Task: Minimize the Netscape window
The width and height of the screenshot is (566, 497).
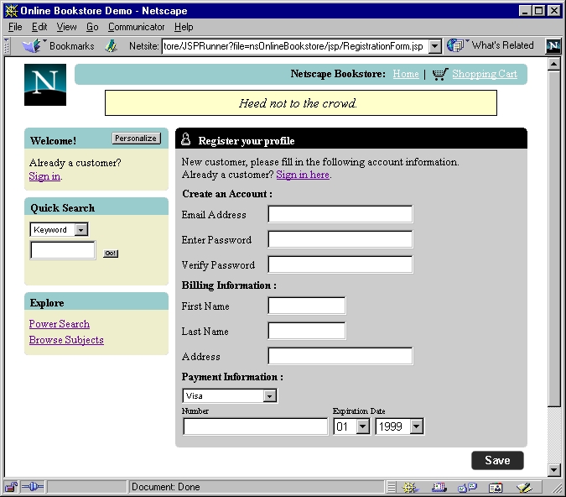Action: [x=525, y=11]
